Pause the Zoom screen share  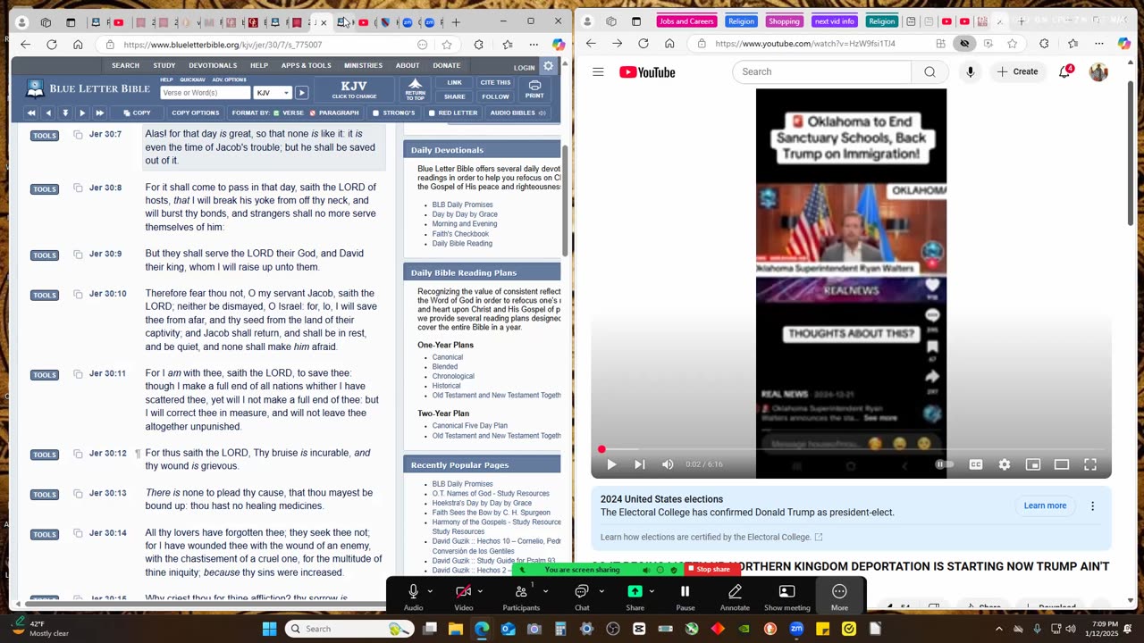coord(686,591)
